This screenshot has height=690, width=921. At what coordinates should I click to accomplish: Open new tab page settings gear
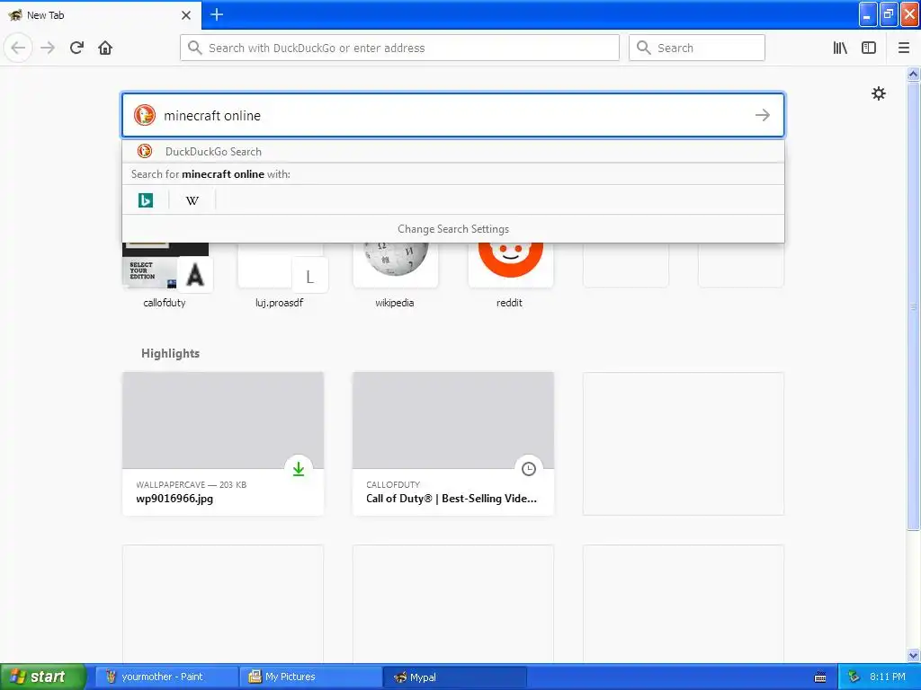click(x=878, y=93)
